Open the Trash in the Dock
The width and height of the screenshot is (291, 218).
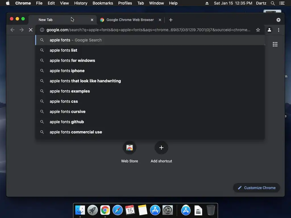(211, 210)
